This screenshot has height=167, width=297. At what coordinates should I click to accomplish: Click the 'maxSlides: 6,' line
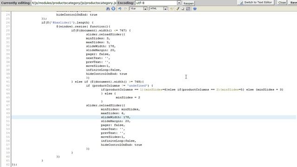[113, 113]
